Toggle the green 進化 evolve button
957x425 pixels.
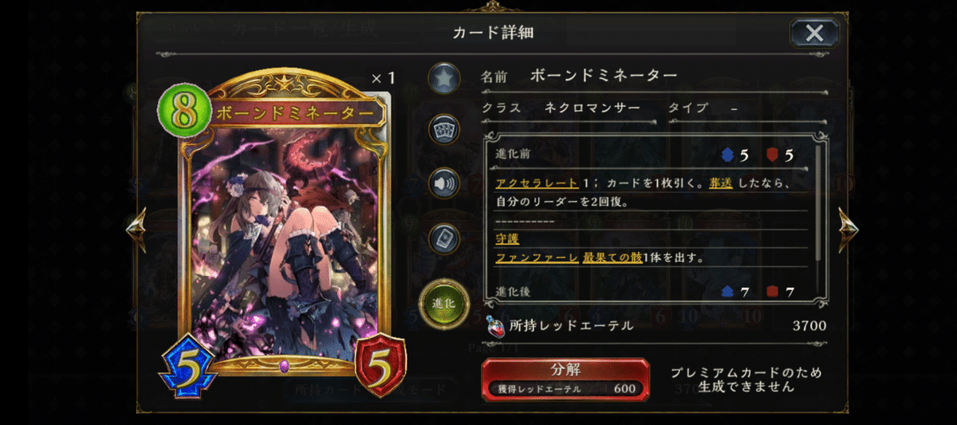click(444, 304)
